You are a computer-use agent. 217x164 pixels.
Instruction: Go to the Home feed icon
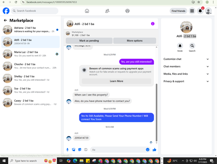coord(87,11)
